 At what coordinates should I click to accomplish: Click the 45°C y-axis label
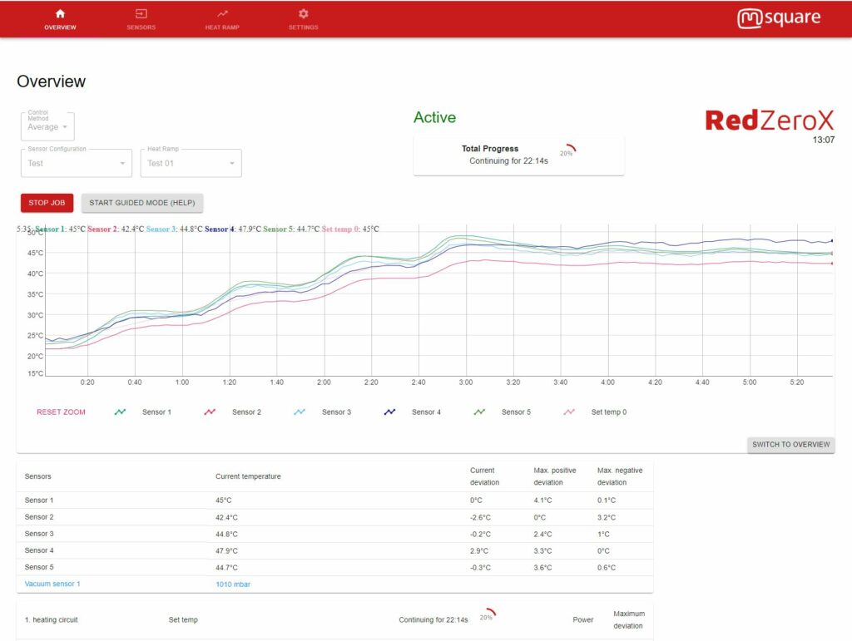point(35,253)
